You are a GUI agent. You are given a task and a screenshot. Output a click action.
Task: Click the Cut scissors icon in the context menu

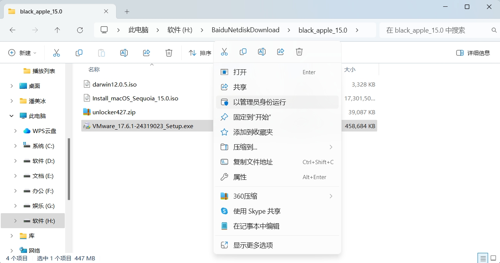pyautogui.click(x=224, y=52)
